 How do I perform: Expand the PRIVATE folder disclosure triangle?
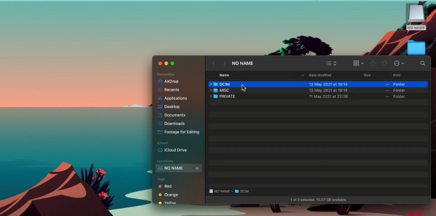(211, 97)
